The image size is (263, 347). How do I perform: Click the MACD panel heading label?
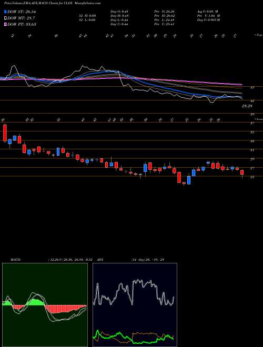[x=15, y=259]
